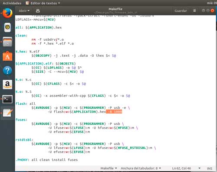The height and width of the screenshot is (172, 217).
Task: Click the $(CC) $(LDFLAGS) -o line
Action: [x=56, y=68]
